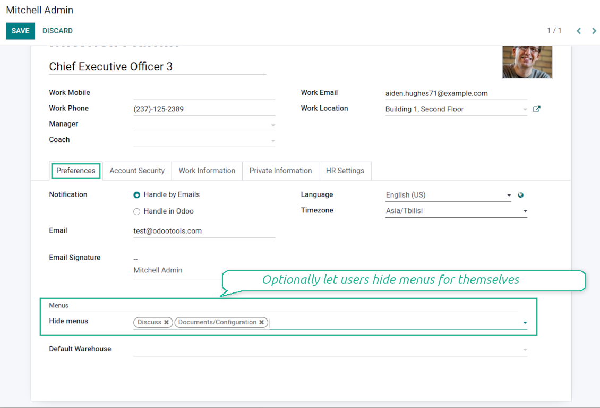This screenshot has width=600, height=408.
Task: Click the Default Warehouse label
Action: [x=80, y=349]
